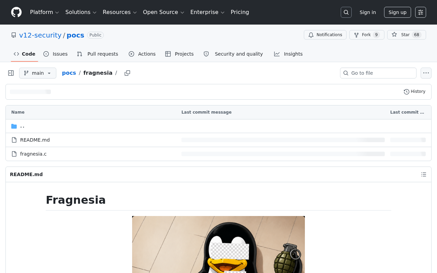This screenshot has height=273, width=437.
Task: Click the Pull requests icon
Action: click(x=80, y=54)
